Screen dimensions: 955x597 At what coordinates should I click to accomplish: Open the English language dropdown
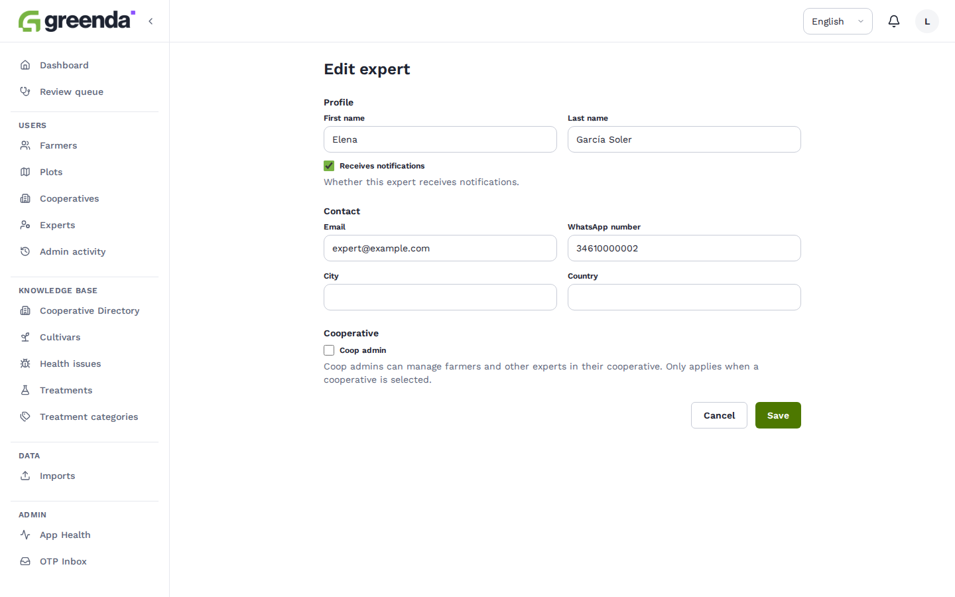tap(838, 21)
